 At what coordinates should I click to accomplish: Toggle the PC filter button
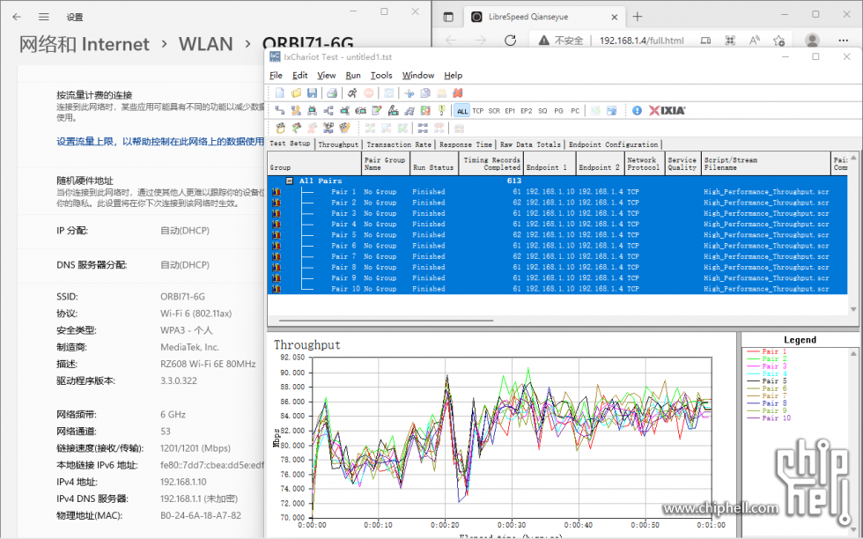pos(575,111)
